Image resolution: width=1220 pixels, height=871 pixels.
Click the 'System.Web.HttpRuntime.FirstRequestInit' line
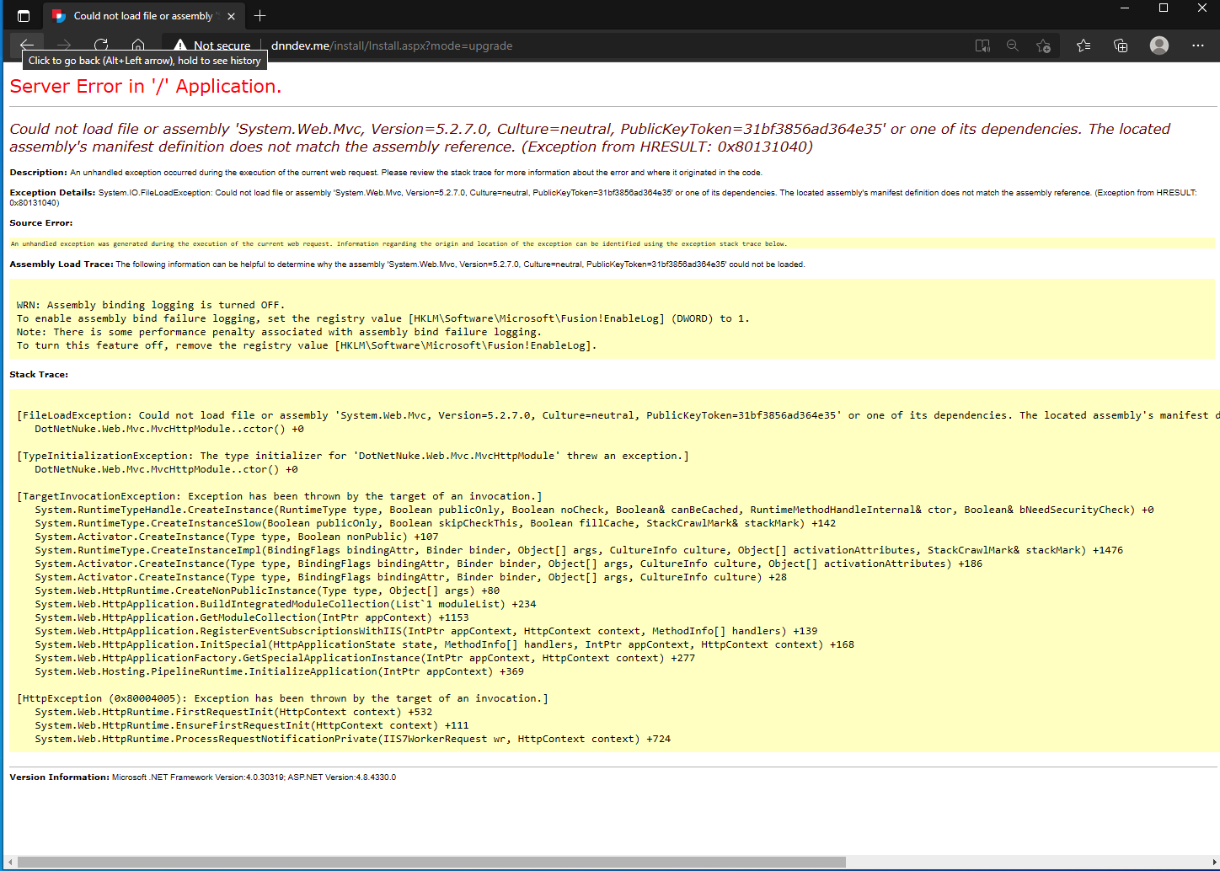(233, 712)
